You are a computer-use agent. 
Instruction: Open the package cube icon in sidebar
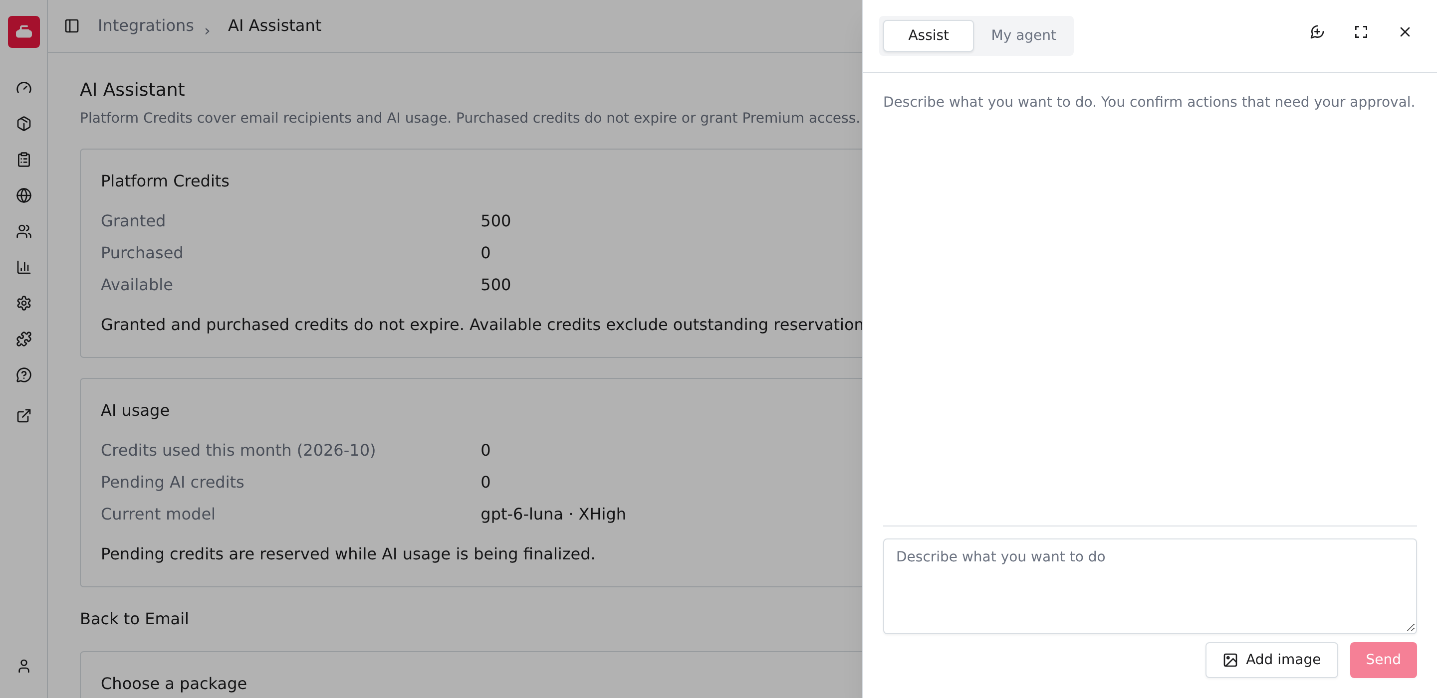[23, 124]
